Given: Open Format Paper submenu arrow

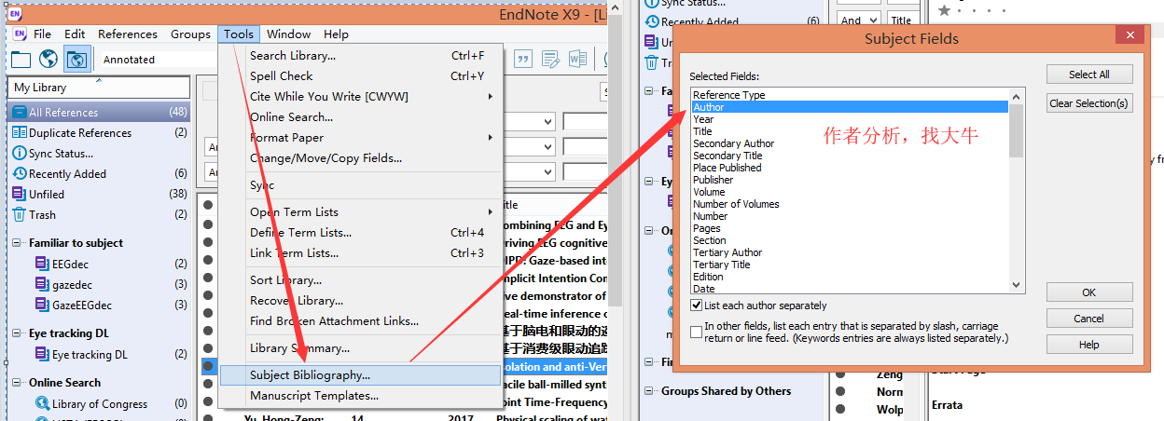Looking at the screenshot, I should pos(491,138).
